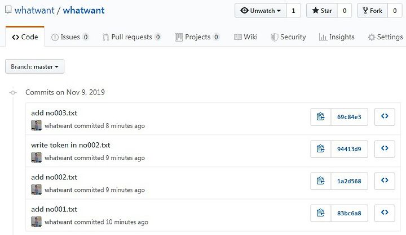Browse repository at commit 83bc6a8
The width and height of the screenshot is (406, 235).
385,213
